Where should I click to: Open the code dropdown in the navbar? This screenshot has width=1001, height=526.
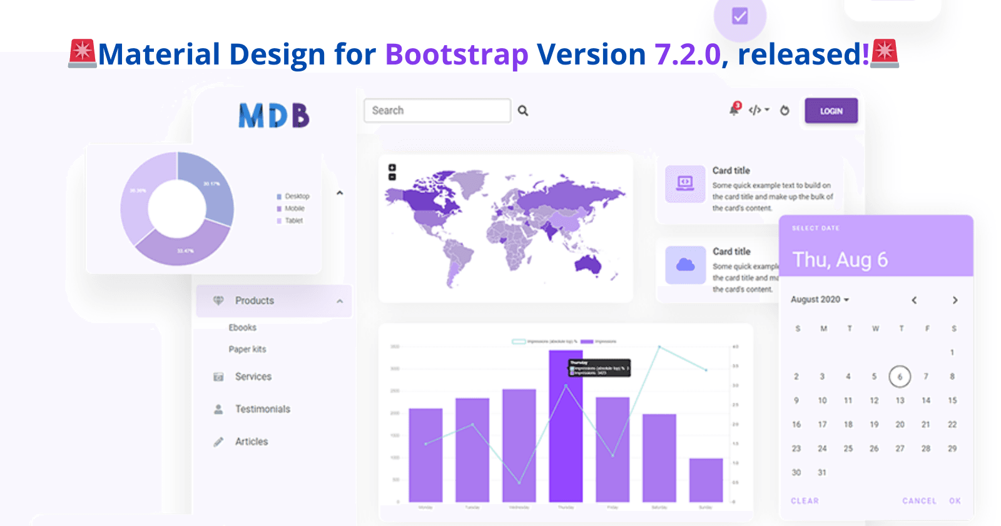[759, 110]
